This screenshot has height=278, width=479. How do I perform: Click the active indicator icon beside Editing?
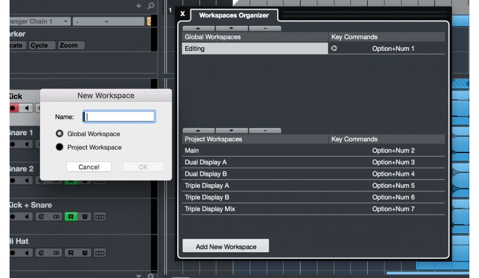point(334,48)
